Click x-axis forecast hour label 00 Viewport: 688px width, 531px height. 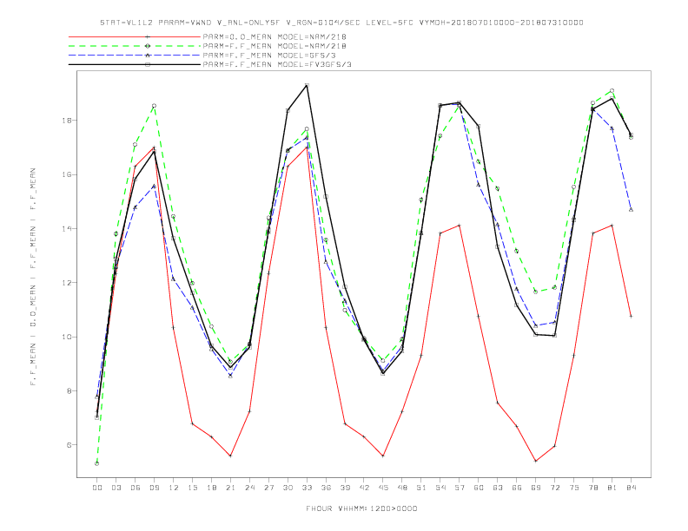click(97, 488)
